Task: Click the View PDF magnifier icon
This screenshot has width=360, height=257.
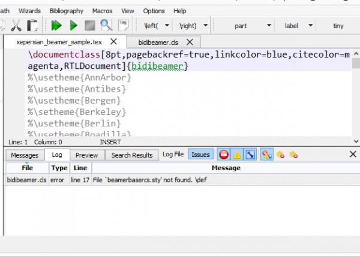Action: click(106, 25)
